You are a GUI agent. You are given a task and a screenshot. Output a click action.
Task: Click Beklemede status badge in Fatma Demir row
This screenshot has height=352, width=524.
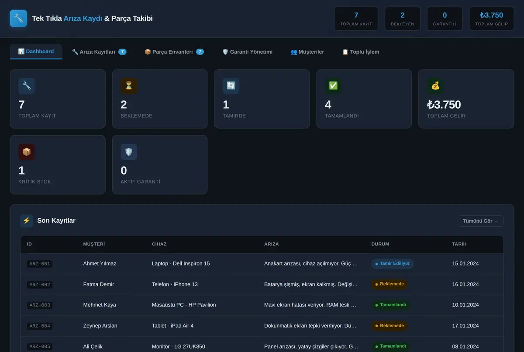(x=390, y=284)
